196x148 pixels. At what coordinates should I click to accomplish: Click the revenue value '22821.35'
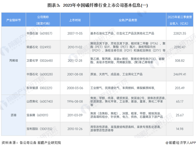pyautogui.click(x=180, y=33)
